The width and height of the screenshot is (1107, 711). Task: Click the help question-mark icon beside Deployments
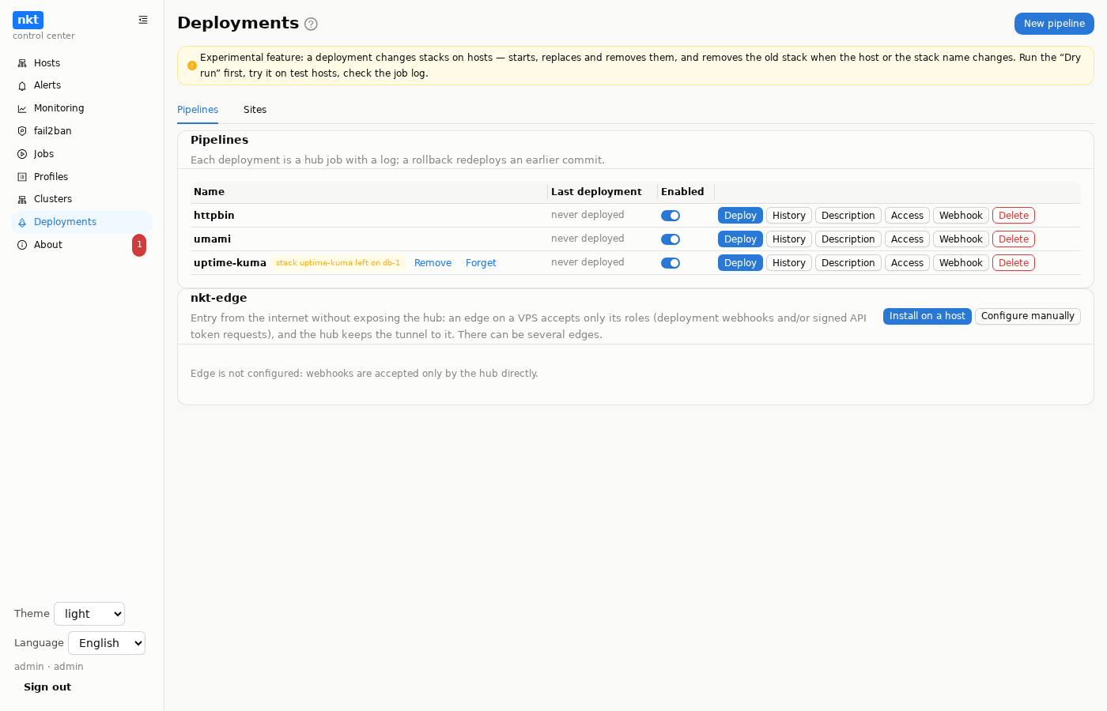coord(311,24)
